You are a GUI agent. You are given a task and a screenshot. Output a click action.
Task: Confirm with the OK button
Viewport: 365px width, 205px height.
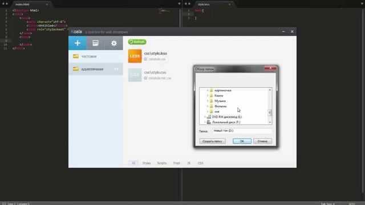[242, 141]
